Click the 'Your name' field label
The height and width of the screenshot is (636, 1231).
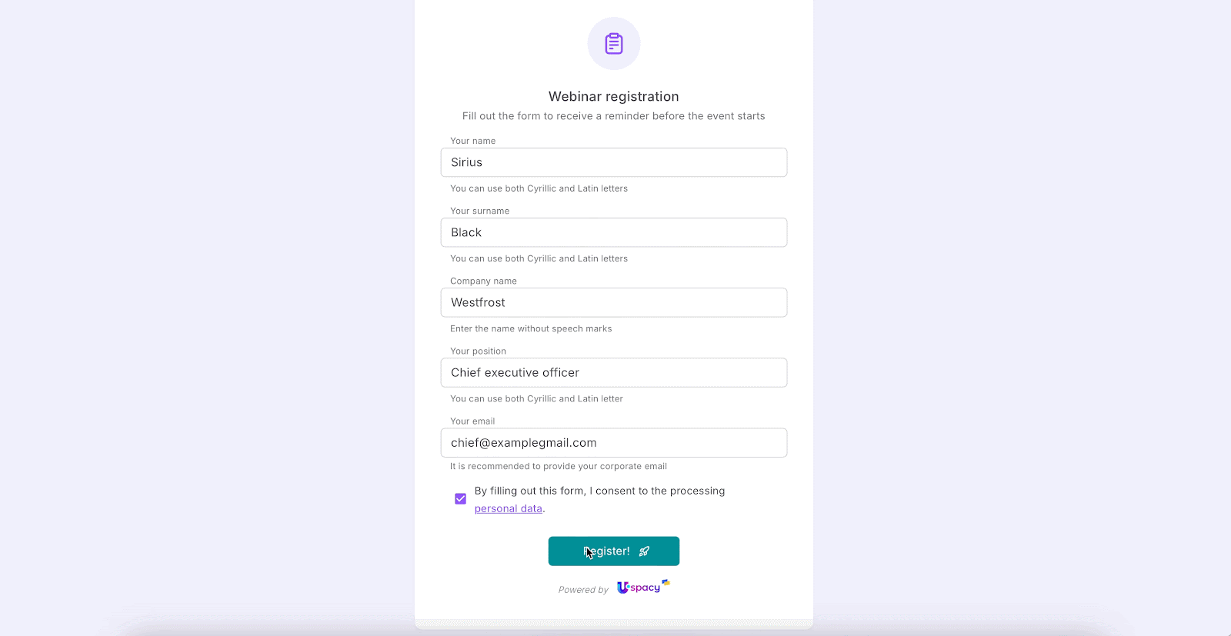(x=472, y=141)
